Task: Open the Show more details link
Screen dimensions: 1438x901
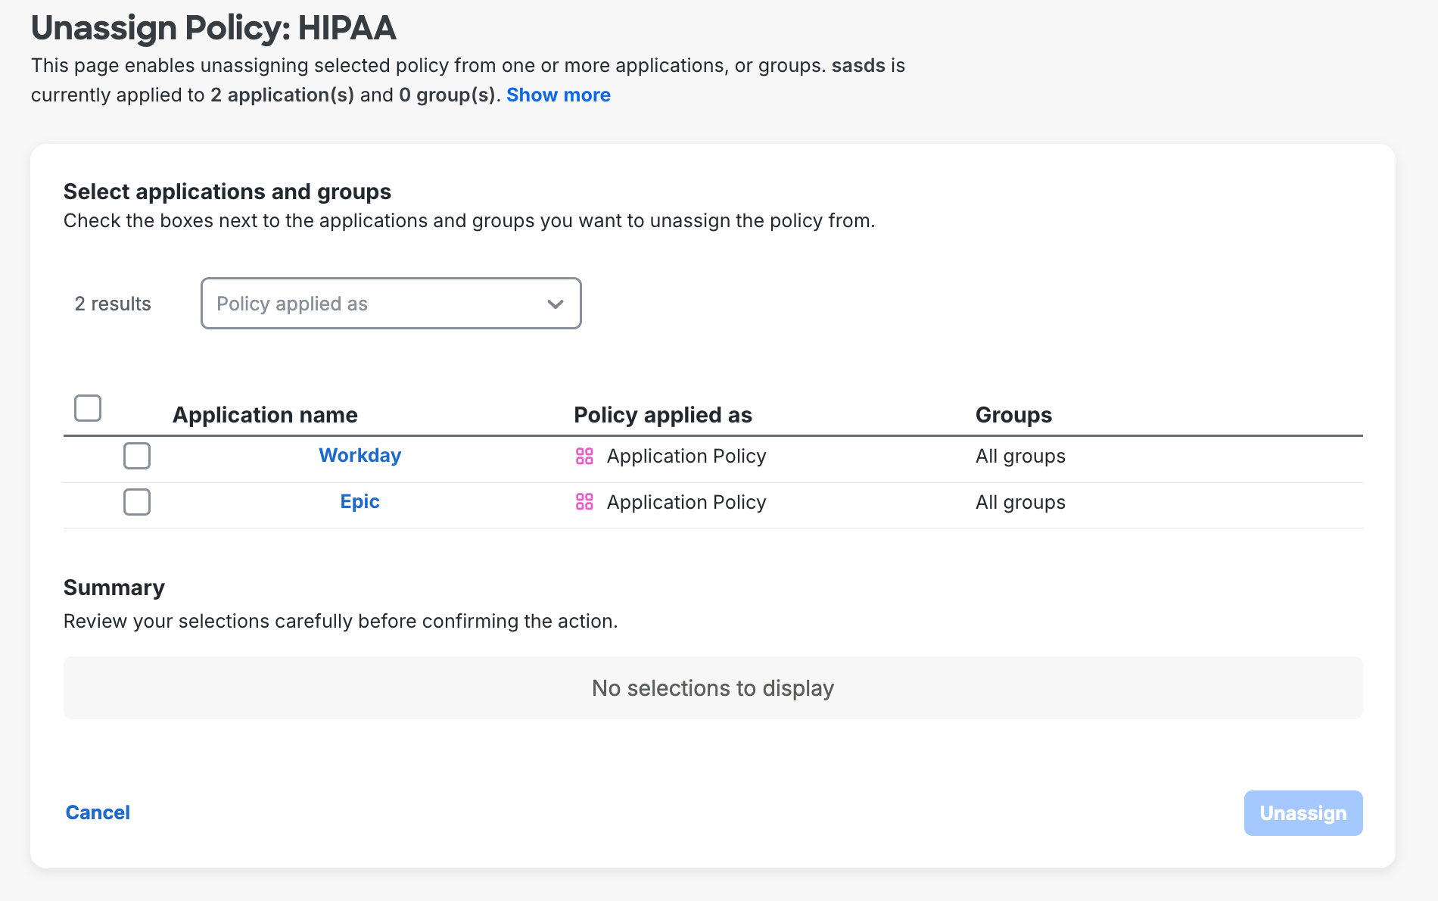Action: click(558, 95)
